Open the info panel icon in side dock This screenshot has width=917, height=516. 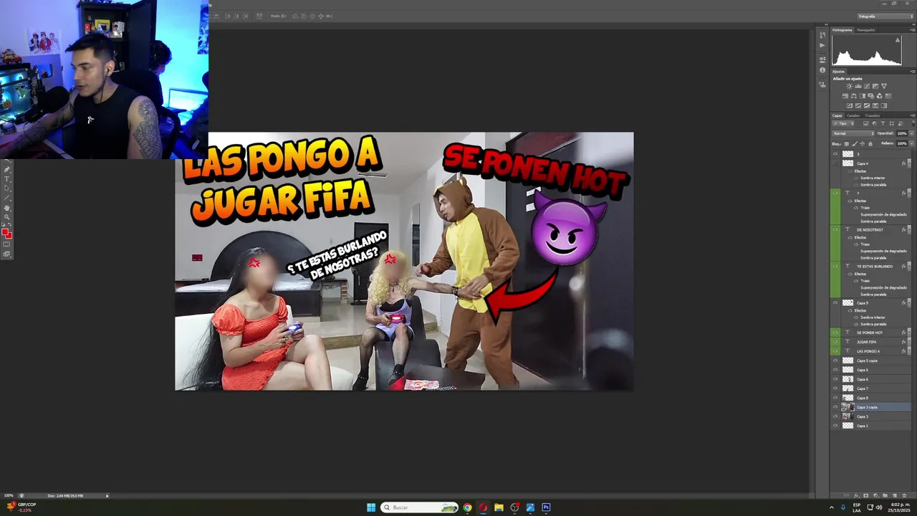822,70
